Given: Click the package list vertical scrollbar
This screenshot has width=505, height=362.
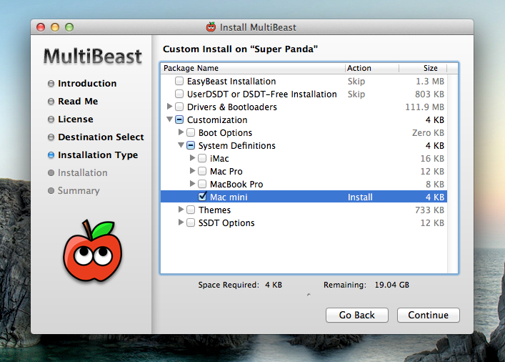Looking at the screenshot, I should [x=452, y=174].
